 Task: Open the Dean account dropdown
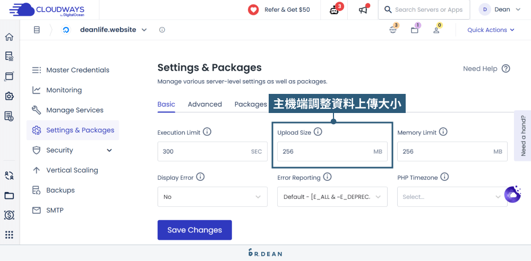tap(500, 10)
